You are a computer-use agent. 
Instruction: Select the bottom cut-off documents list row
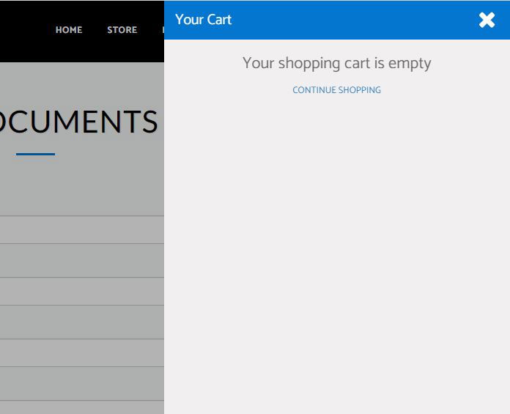tap(81, 407)
